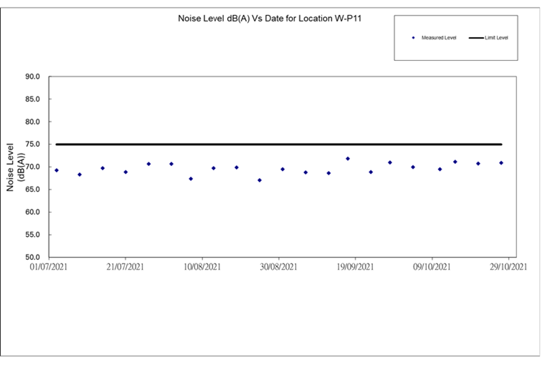
Task: Select the 30/08/2021 date axis label
Action: coord(279,267)
